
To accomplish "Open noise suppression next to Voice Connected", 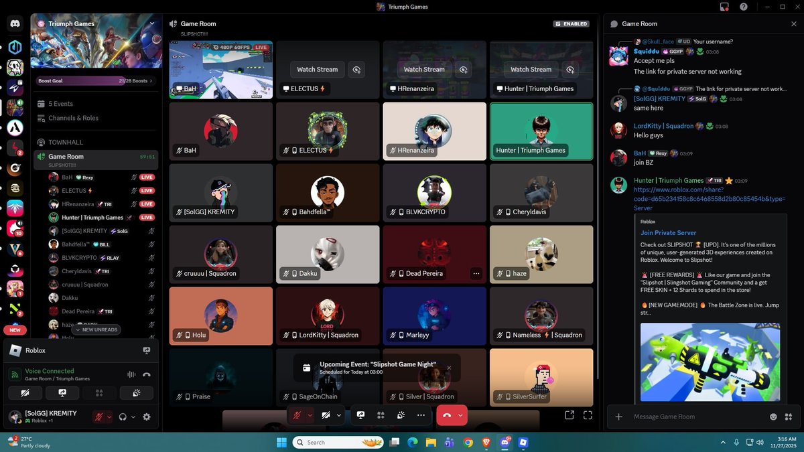I will point(131,375).
